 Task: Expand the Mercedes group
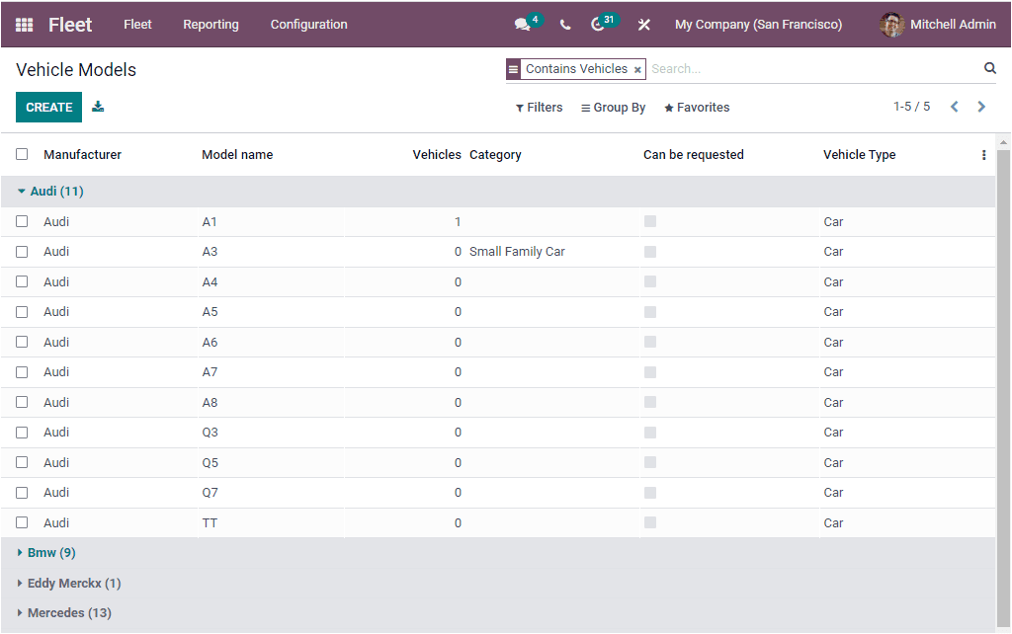coord(63,612)
